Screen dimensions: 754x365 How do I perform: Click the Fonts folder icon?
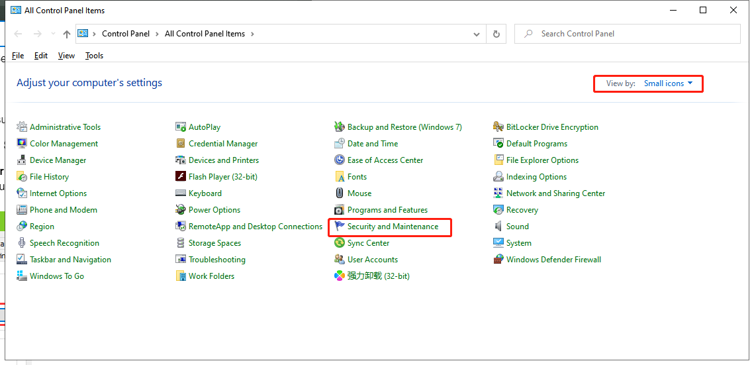pos(340,176)
